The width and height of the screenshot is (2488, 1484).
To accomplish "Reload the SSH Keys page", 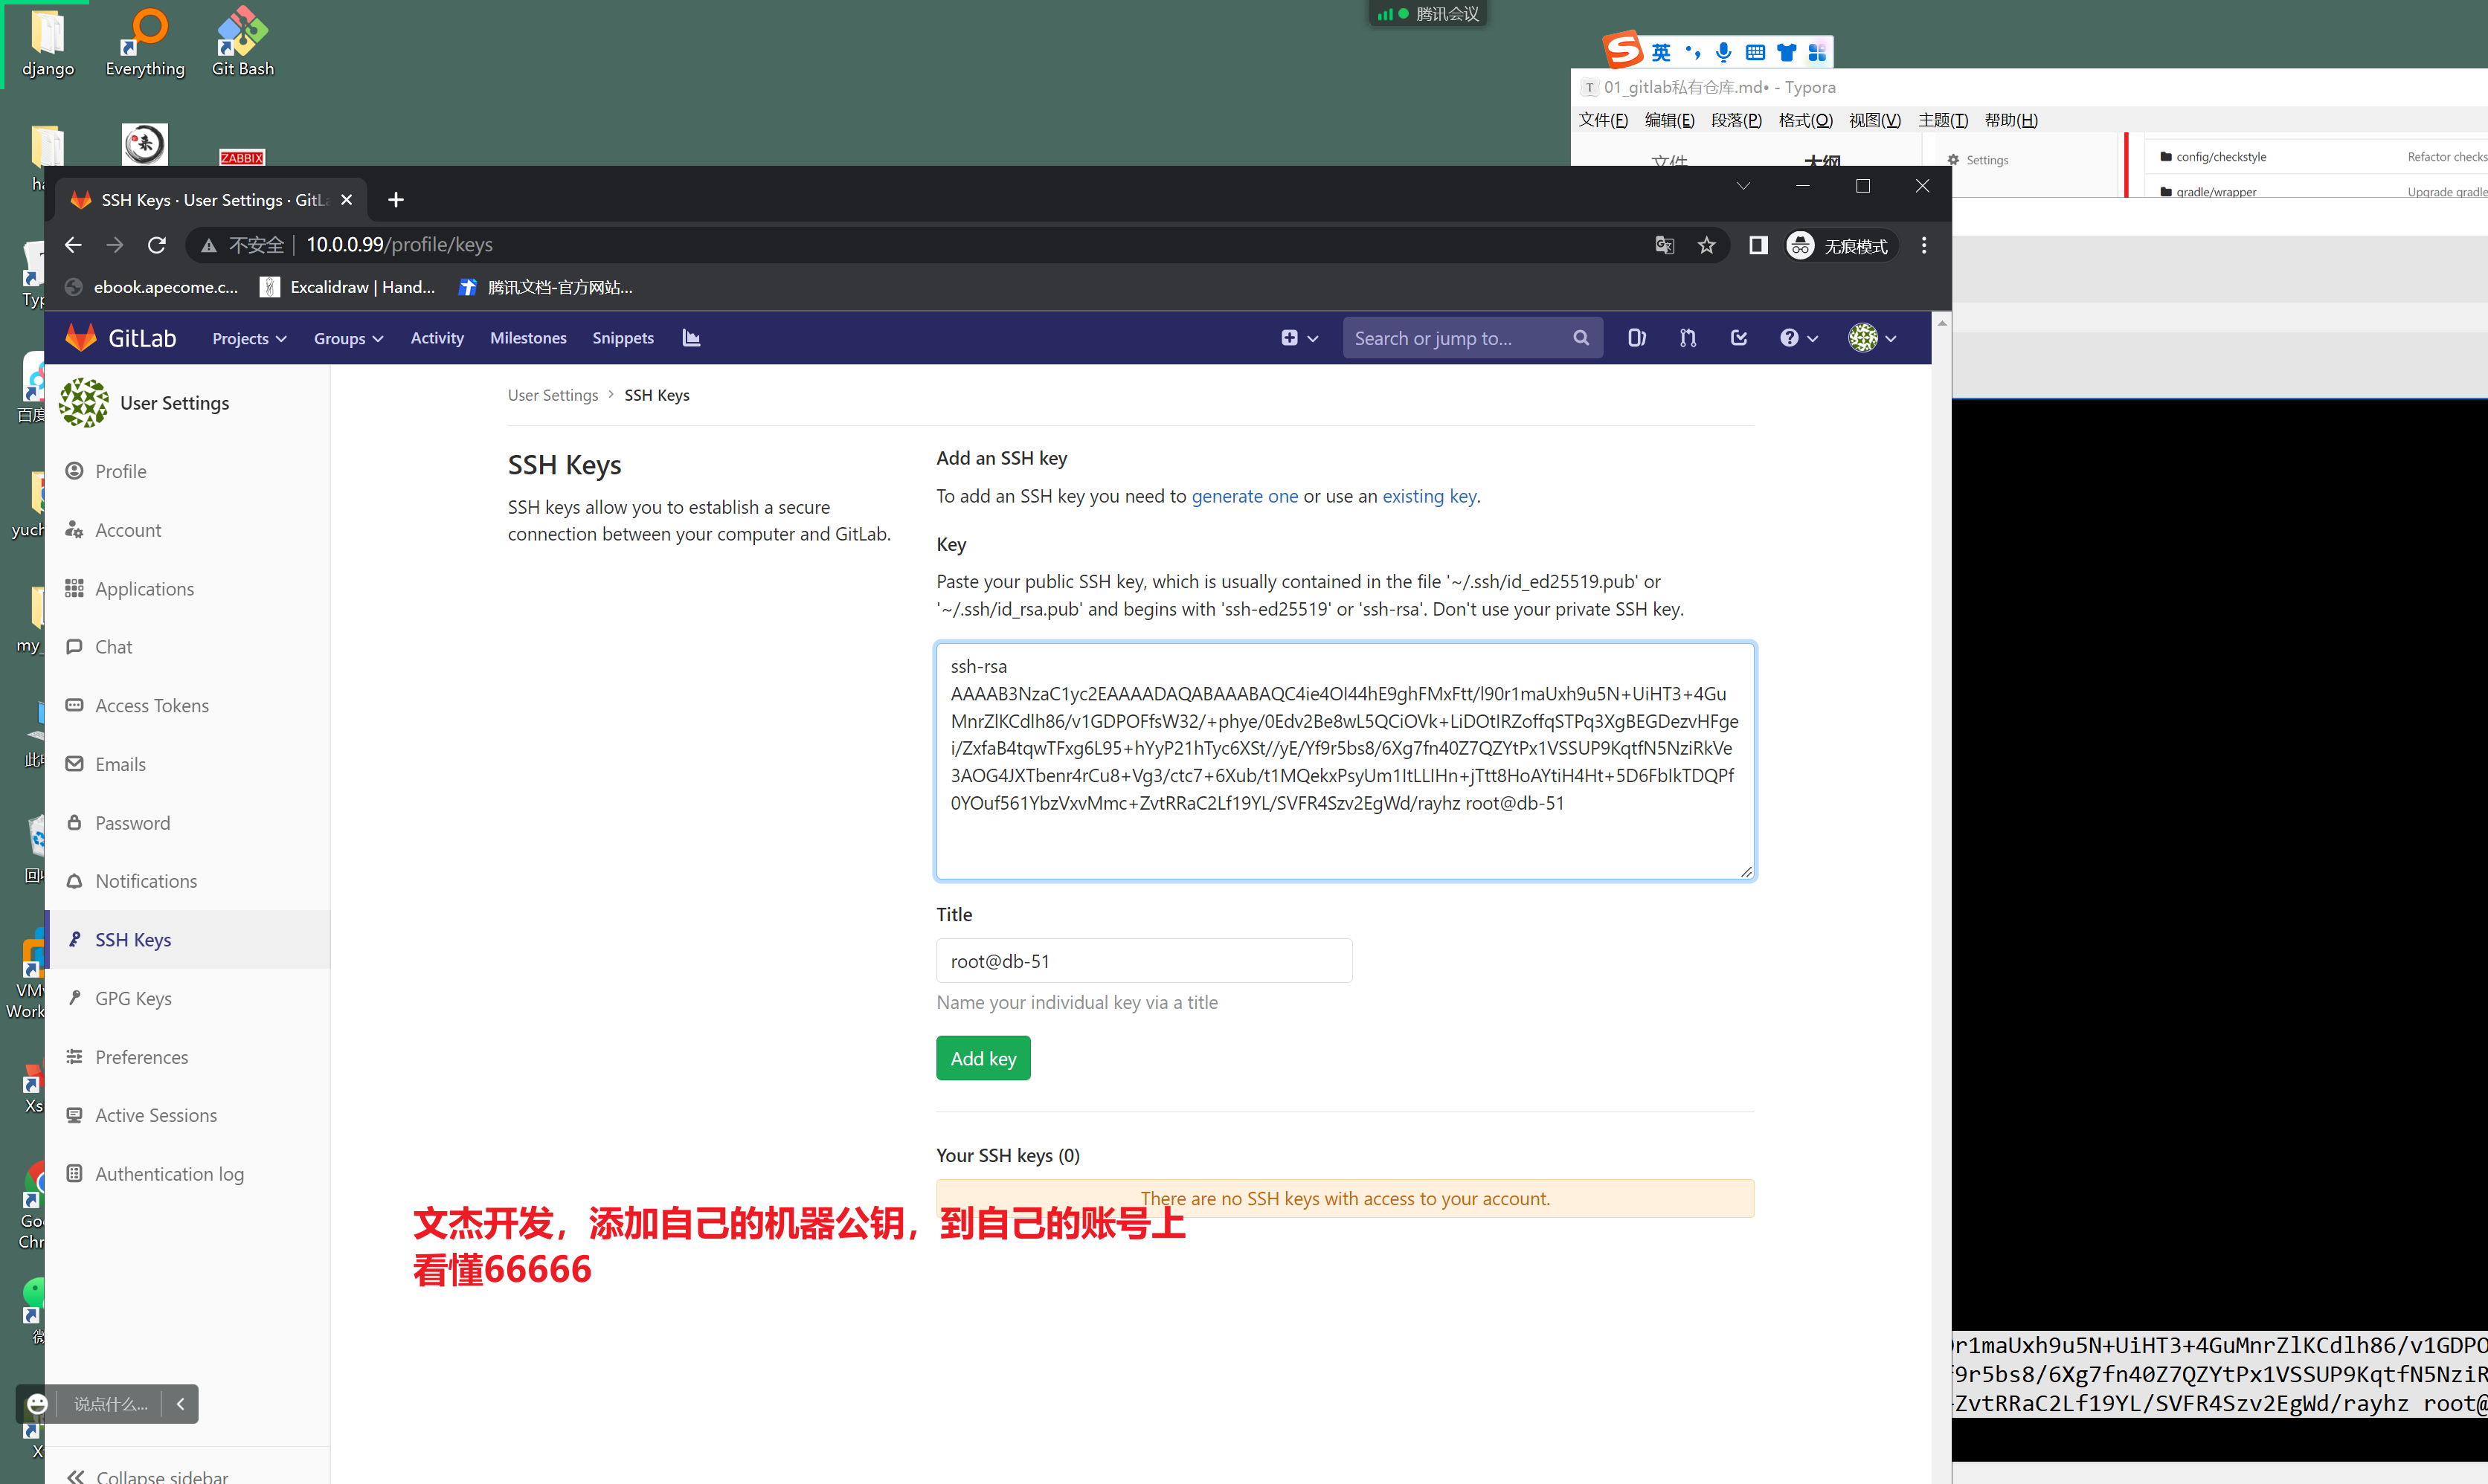I will click(157, 245).
